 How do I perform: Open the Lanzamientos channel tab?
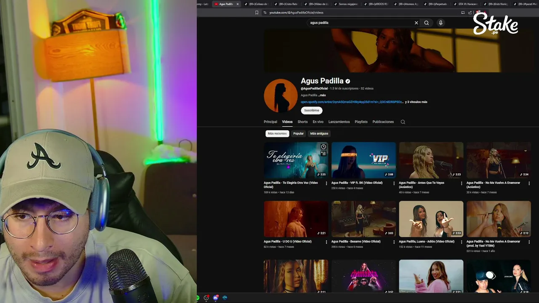pyautogui.click(x=339, y=122)
